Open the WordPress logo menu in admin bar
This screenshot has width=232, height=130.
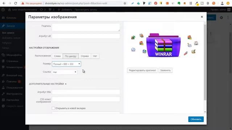[3, 10]
